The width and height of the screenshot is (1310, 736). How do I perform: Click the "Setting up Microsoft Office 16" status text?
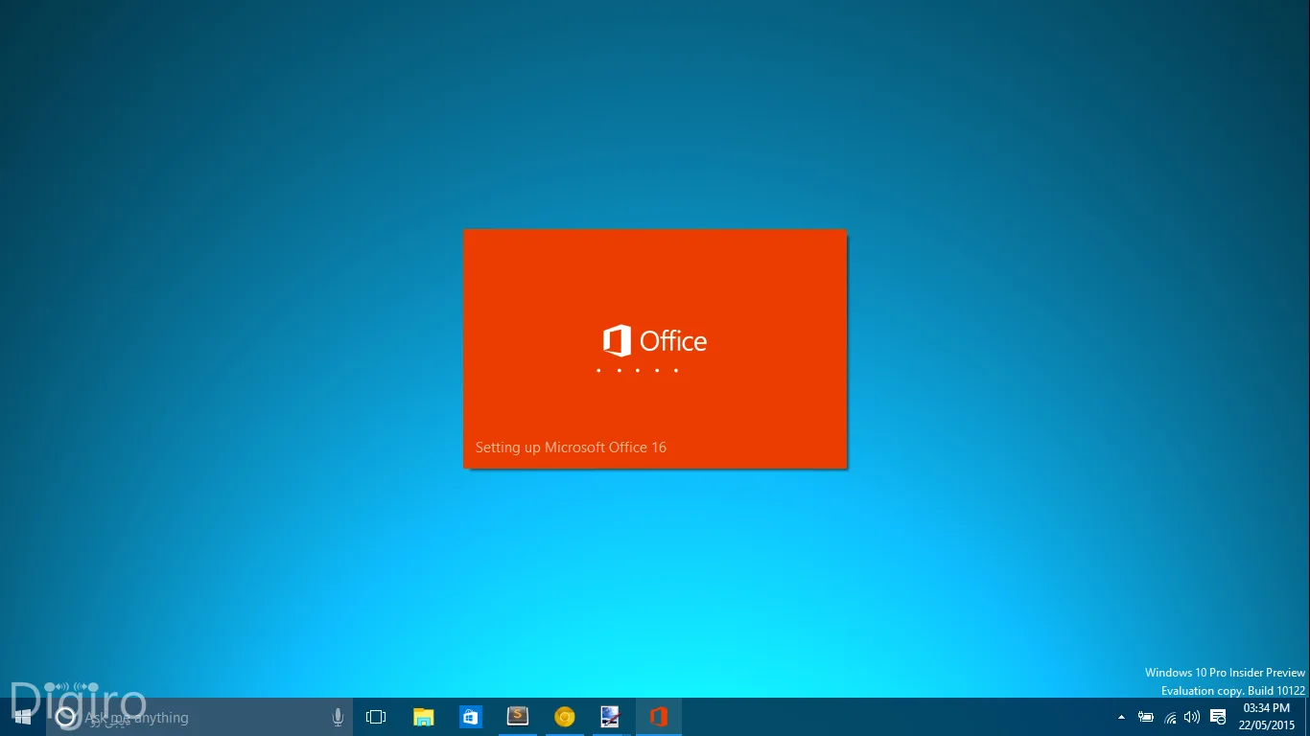tap(571, 448)
